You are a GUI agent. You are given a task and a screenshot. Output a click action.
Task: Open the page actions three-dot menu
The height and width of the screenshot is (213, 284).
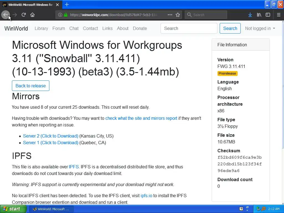tap(170, 15)
